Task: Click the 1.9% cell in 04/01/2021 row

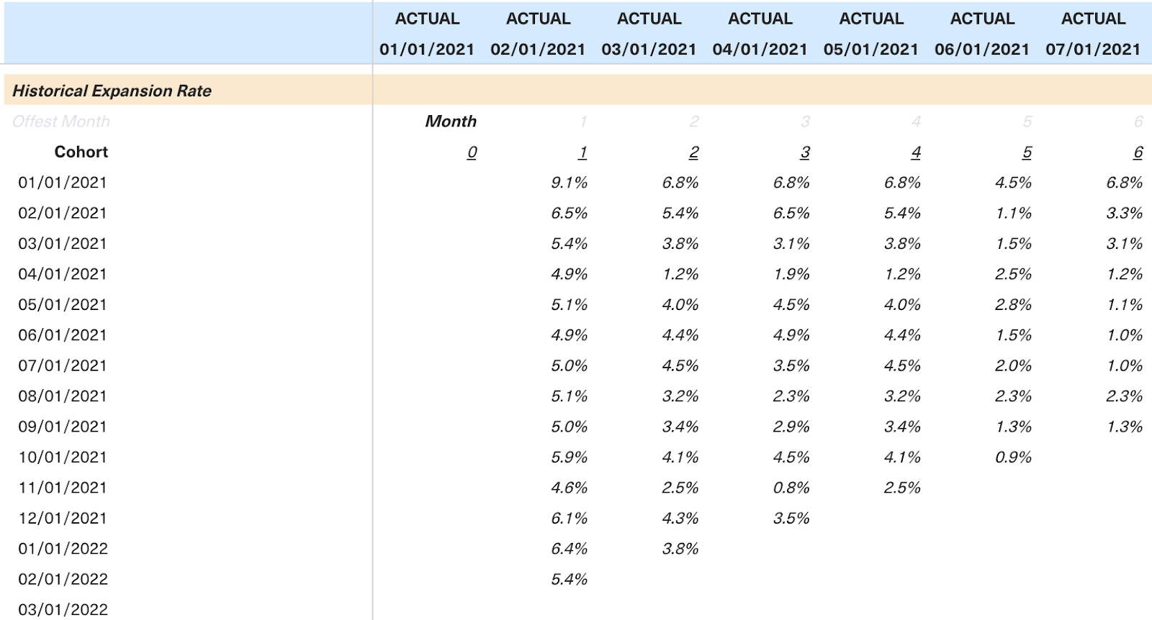Action: [x=791, y=274]
